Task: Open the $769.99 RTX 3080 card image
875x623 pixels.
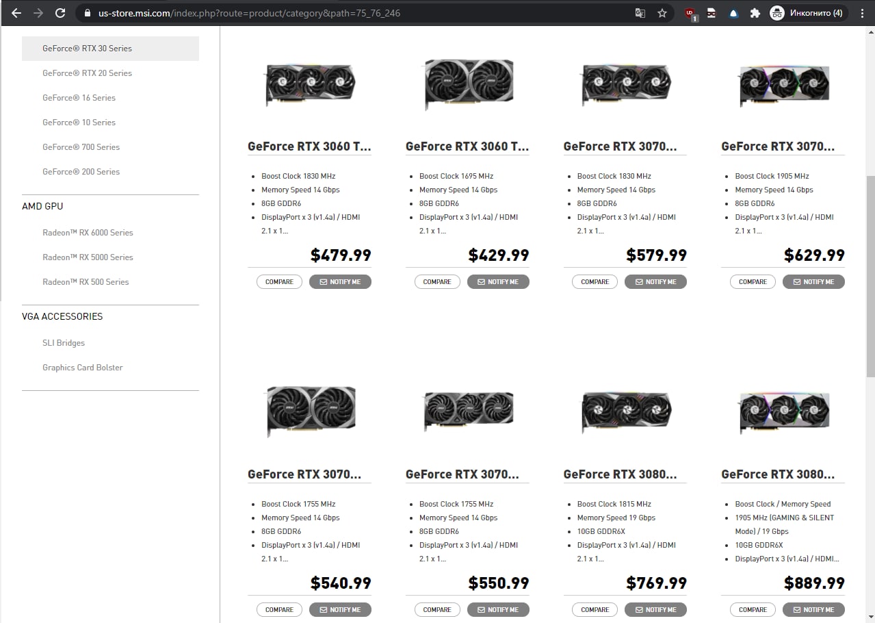Action: [626, 411]
